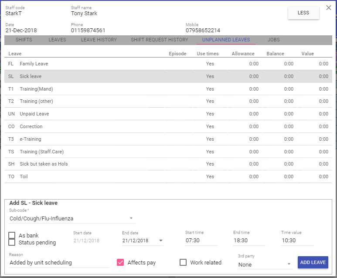This screenshot has height=278, width=337.
Task: Tick the Status pending checkbox
Action: (x=12, y=242)
